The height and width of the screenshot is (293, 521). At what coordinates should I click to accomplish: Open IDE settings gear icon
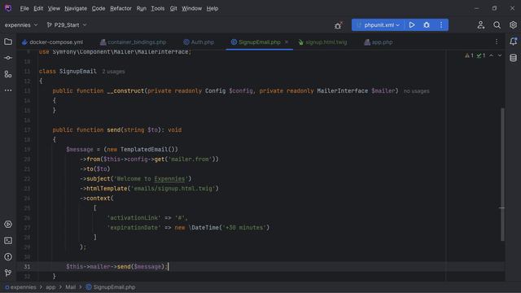coord(513,25)
